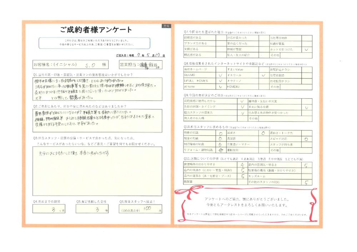Toggle the イエウール checked cell
The image size is (357, 252).
(x=264, y=75)
